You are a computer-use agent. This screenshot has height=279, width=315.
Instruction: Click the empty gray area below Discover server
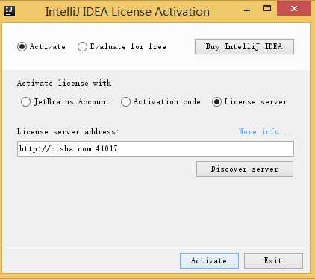(x=156, y=211)
